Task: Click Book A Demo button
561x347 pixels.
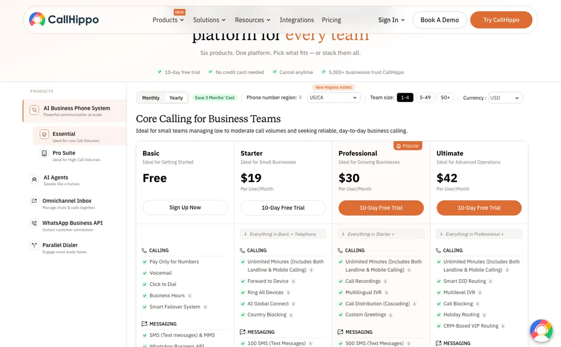Action: coord(439,20)
